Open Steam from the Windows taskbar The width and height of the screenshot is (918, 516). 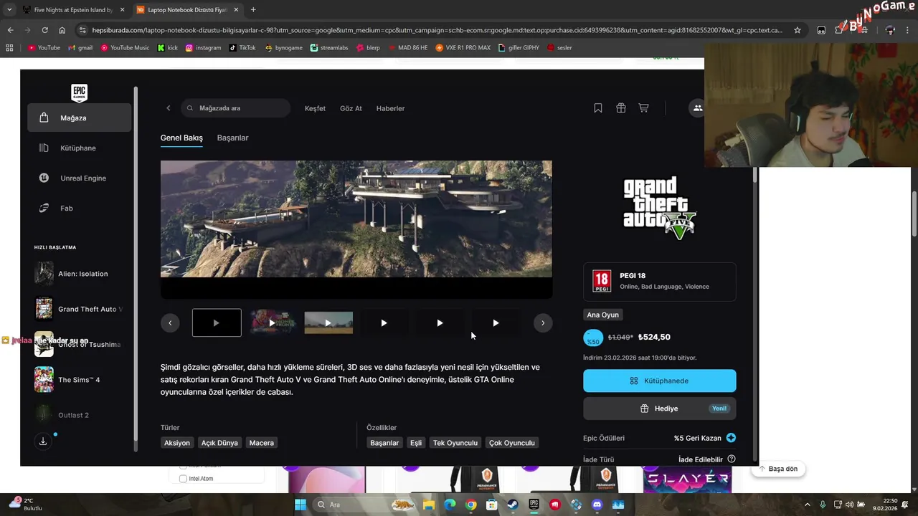coord(513,505)
